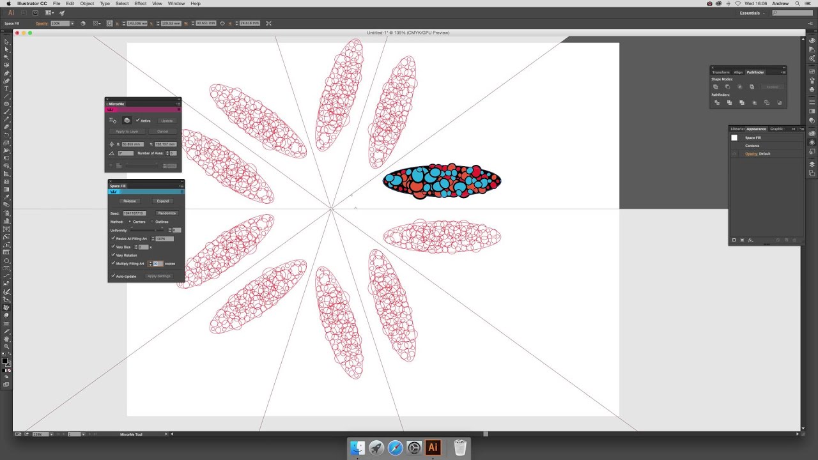Click the Pathfinder Unite shape mode icon
Screen dimensions: 818x460
click(716, 87)
